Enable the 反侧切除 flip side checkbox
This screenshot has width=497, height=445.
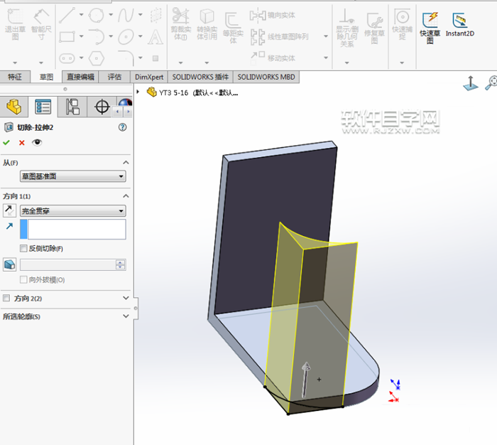click(x=24, y=249)
